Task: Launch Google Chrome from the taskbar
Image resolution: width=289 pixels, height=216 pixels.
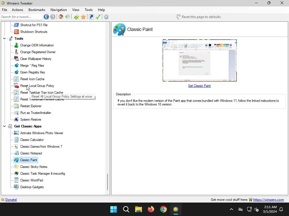Action: click(x=163, y=209)
